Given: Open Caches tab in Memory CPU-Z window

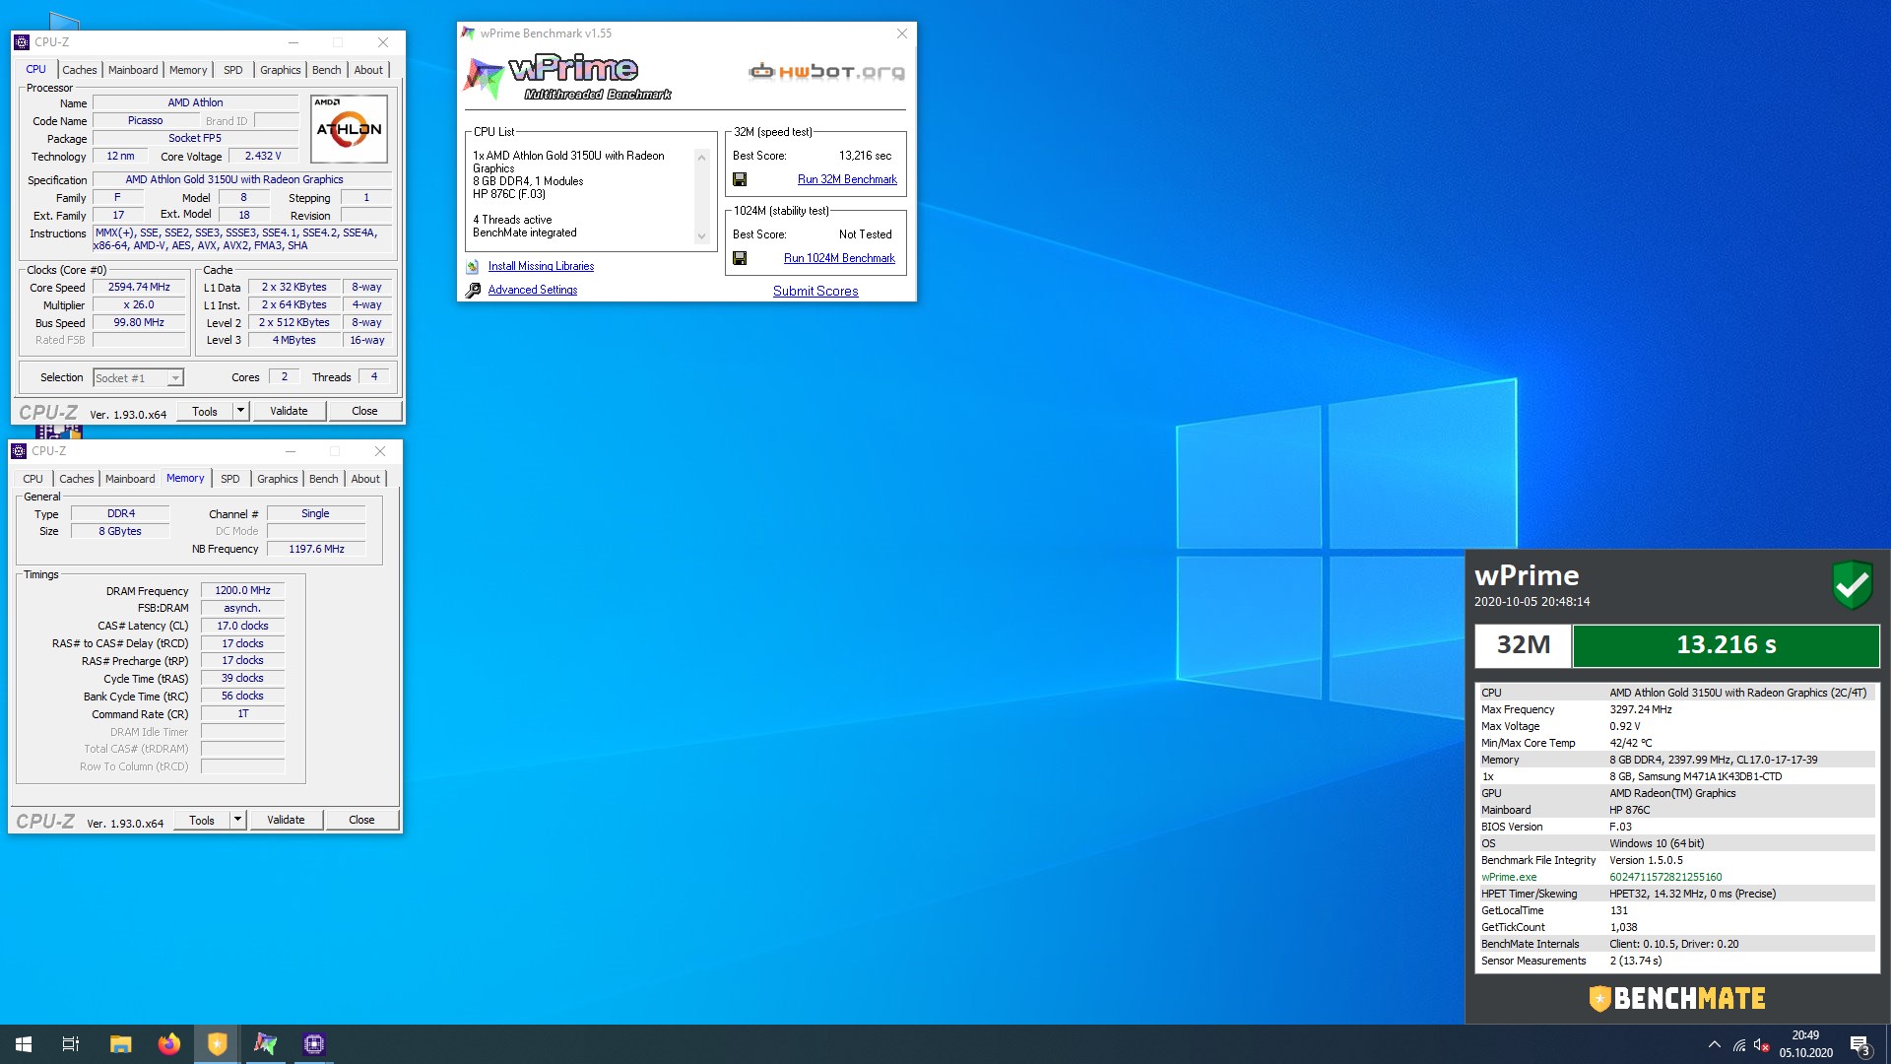Looking at the screenshot, I should (x=76, y=479).
